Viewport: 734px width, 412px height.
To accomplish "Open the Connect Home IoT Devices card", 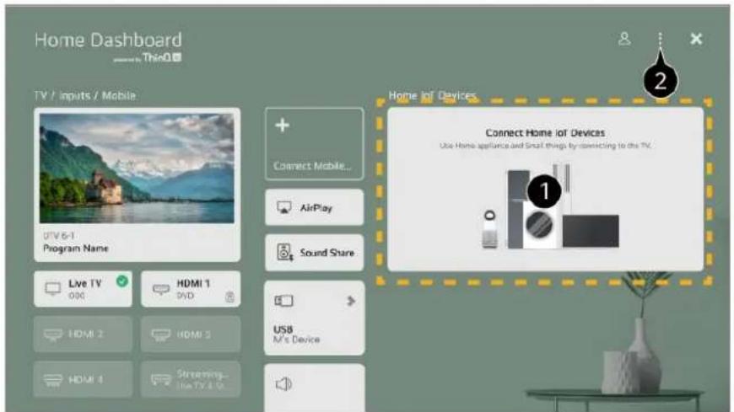I will click(x=545, y=190).
